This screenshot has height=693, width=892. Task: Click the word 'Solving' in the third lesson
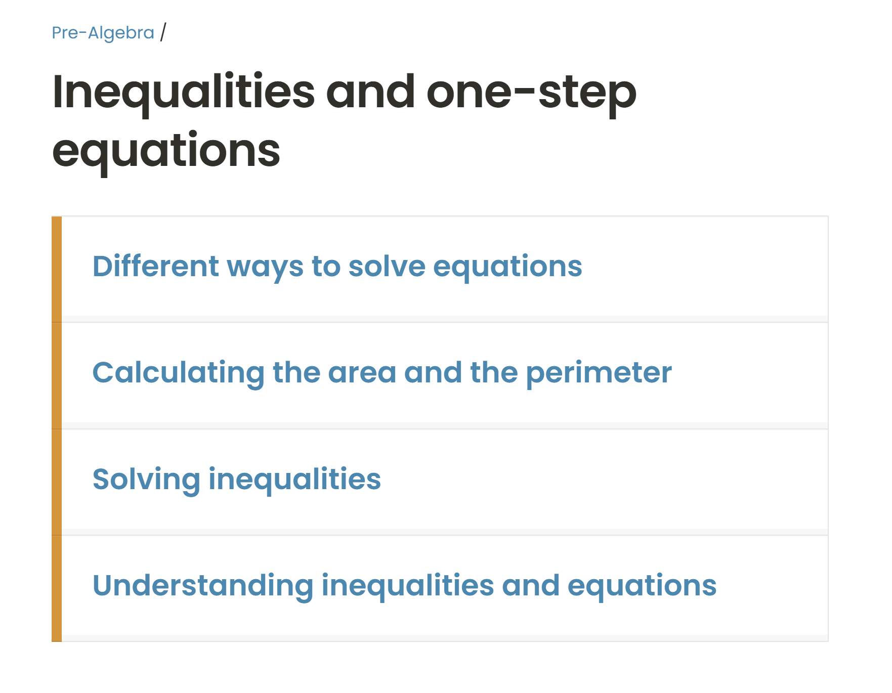(146, 480)
